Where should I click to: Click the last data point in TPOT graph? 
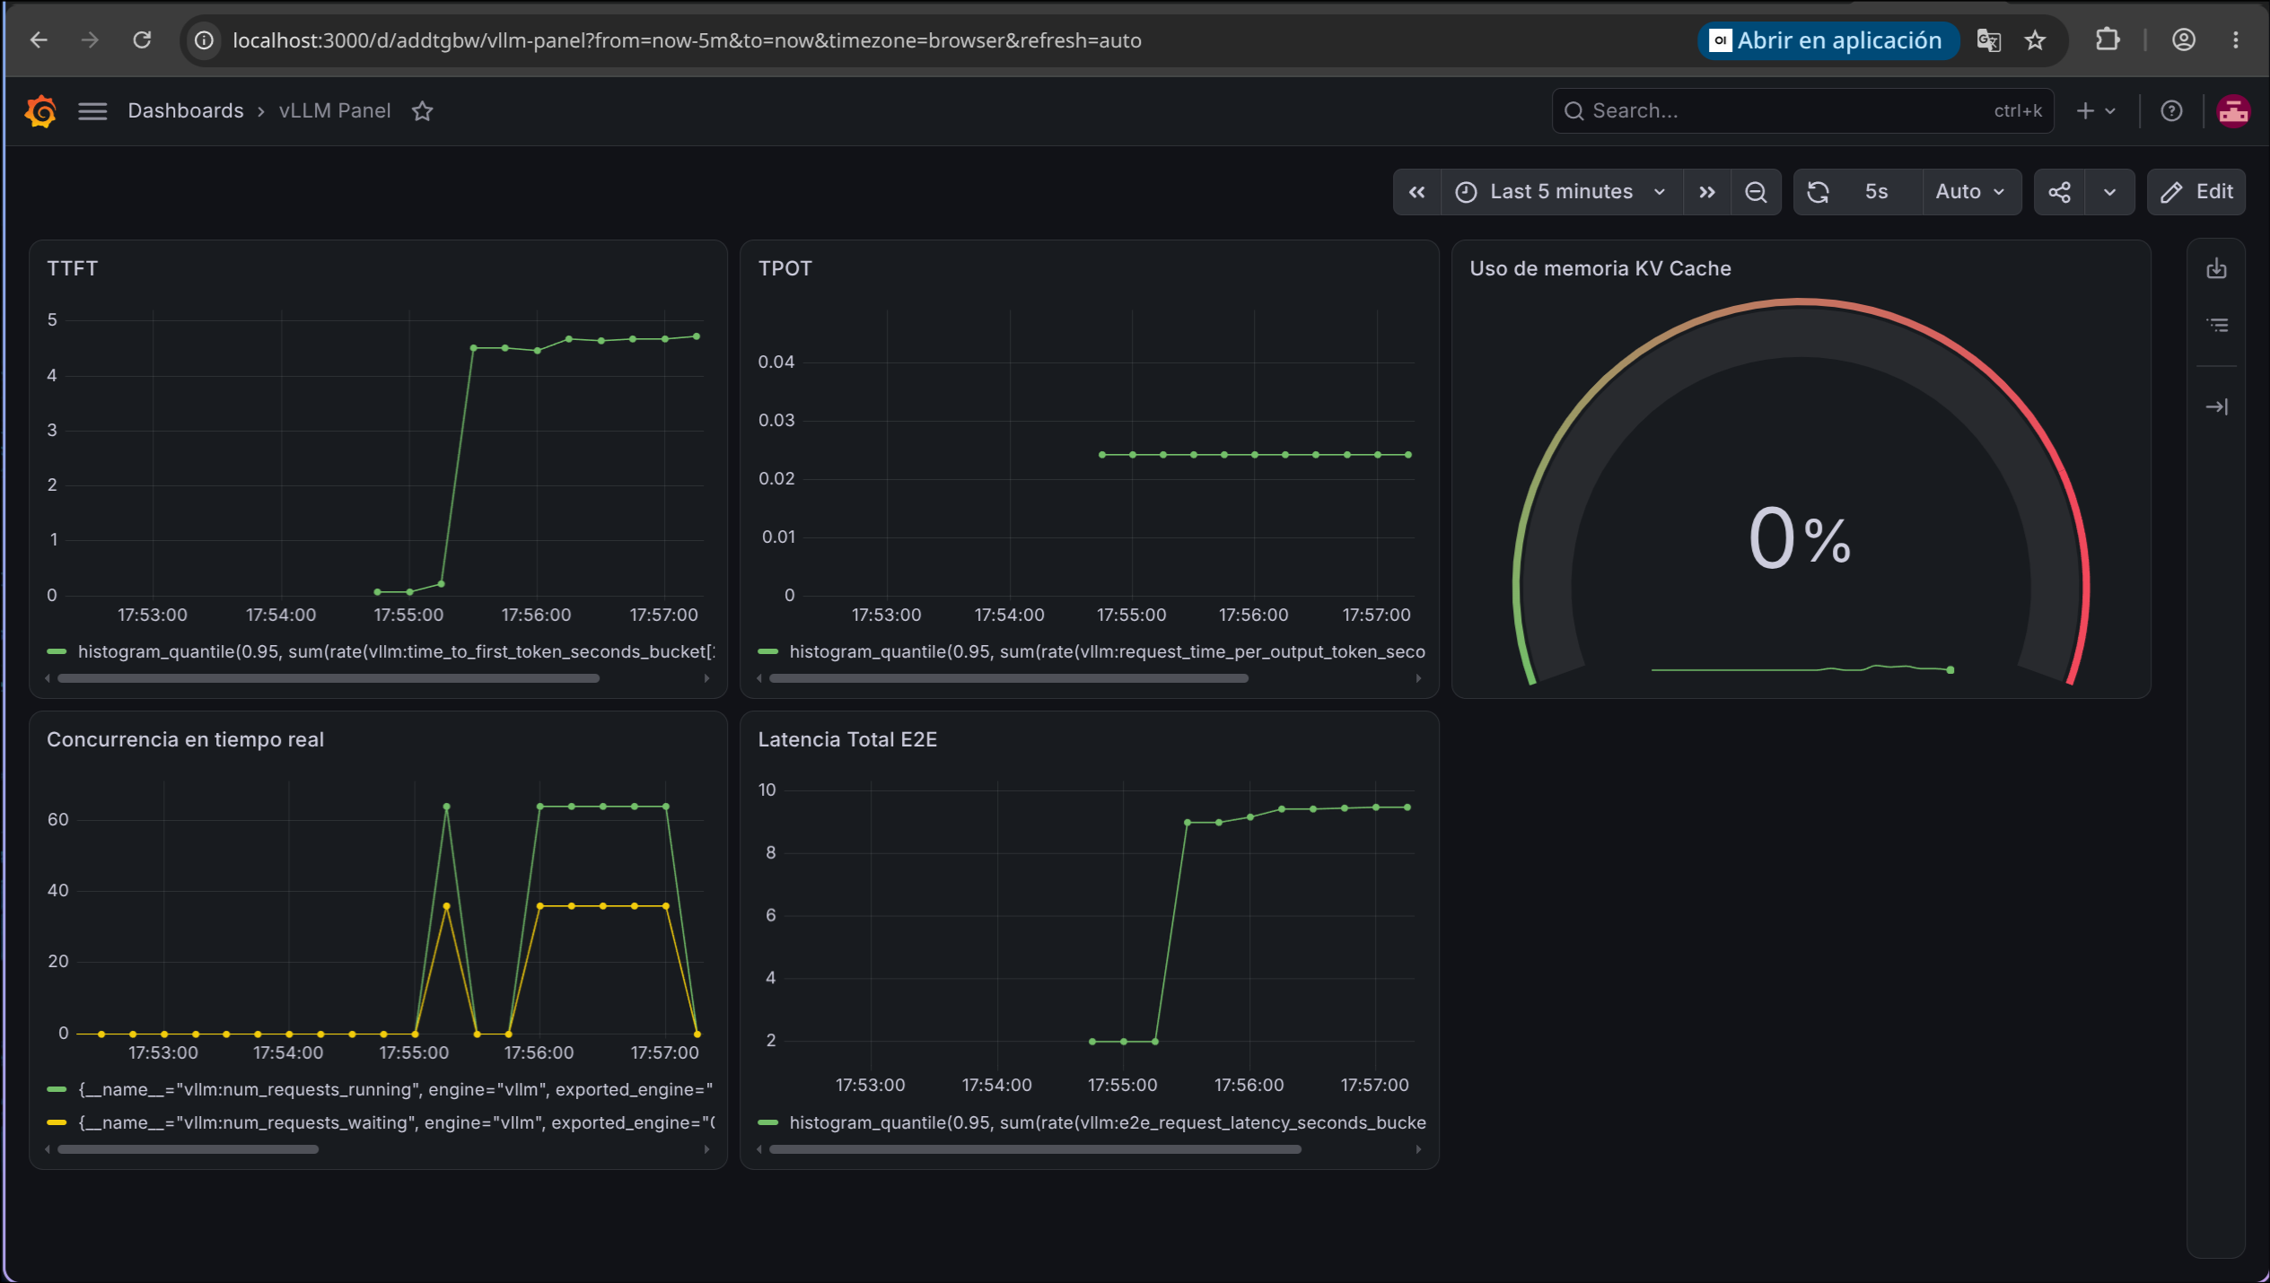[1408, 455]
